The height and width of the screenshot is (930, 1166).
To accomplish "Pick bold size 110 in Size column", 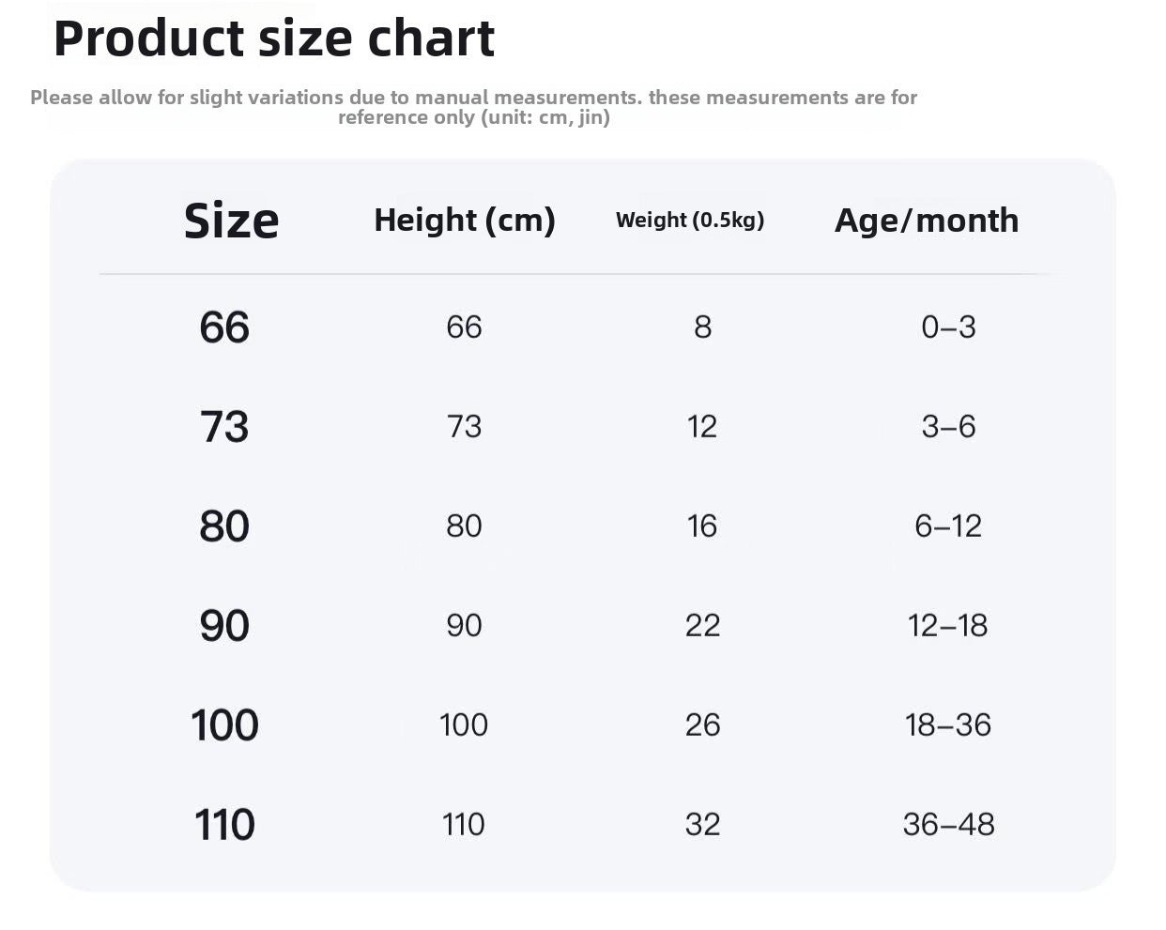I will [224, 824].
